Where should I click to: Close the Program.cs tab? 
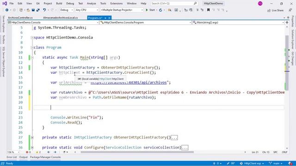[x=109, y=18]
